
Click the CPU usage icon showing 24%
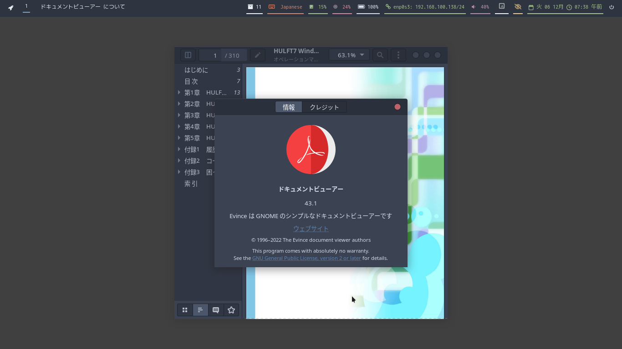click(x=336, y=7)
